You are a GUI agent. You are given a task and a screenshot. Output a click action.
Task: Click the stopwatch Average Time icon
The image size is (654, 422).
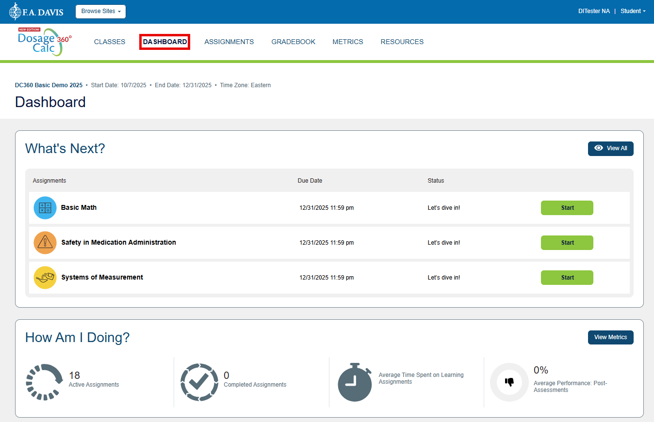click(x=355, y=382)
